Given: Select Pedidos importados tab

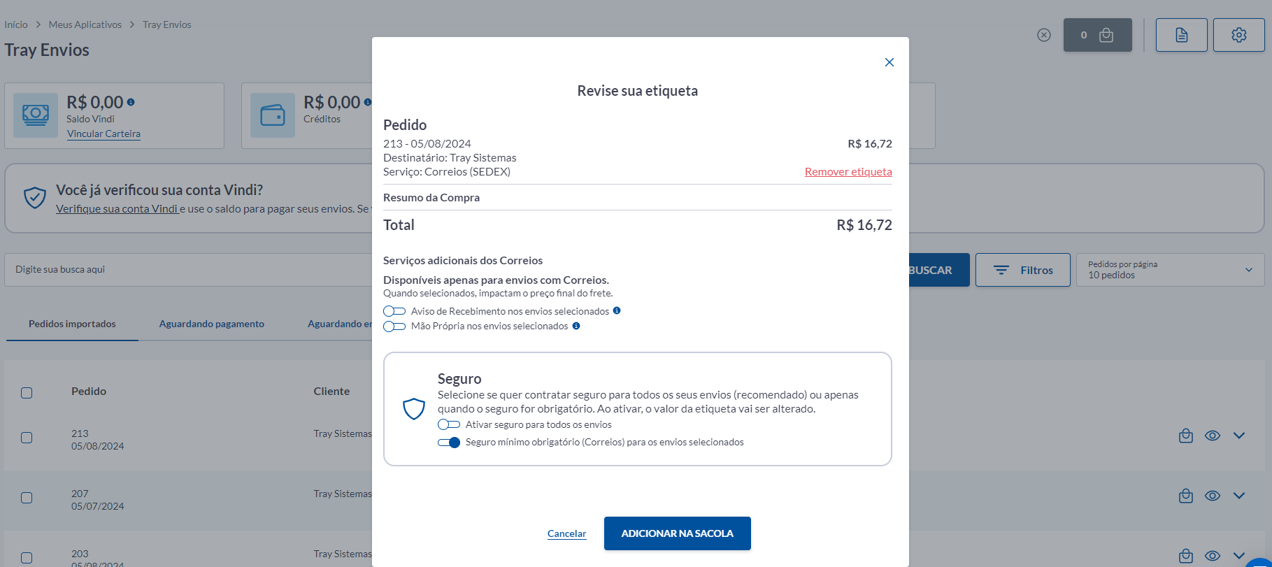Looking at the screenshot, I should coord(72,324).
